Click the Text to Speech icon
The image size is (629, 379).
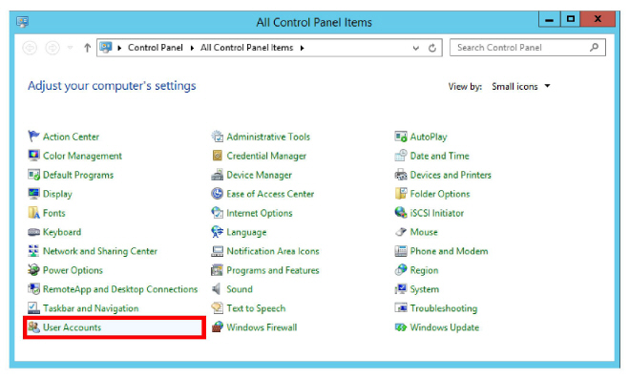(217, 307)
